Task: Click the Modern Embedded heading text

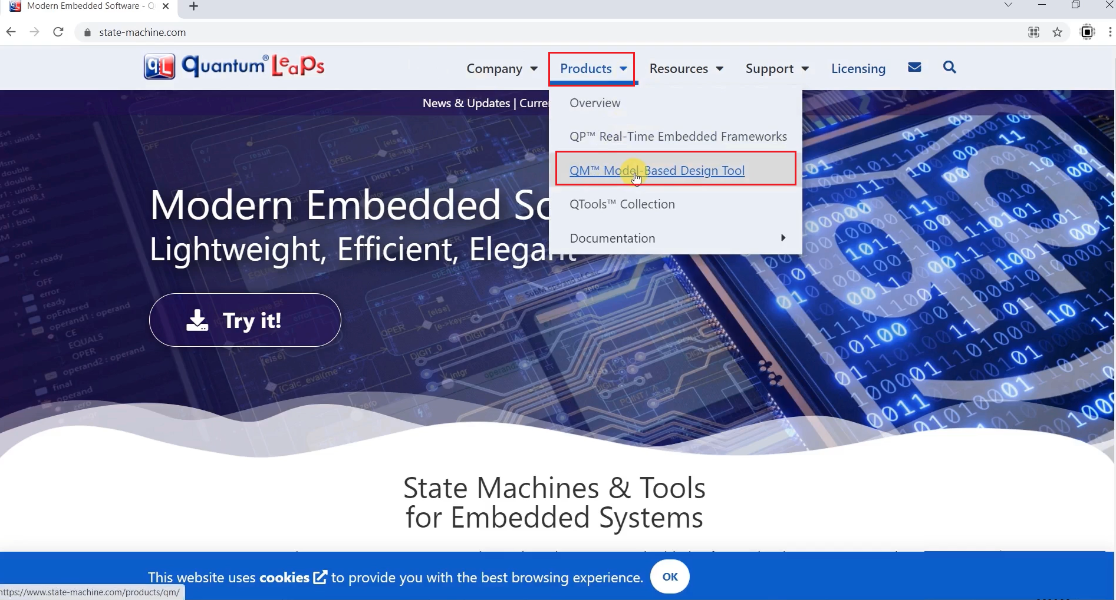Action: [350, 205]
